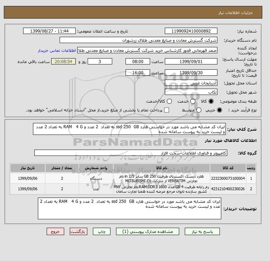270x261 pixels.
Task: Select the خدمت radio button
Action: [193, 101]
